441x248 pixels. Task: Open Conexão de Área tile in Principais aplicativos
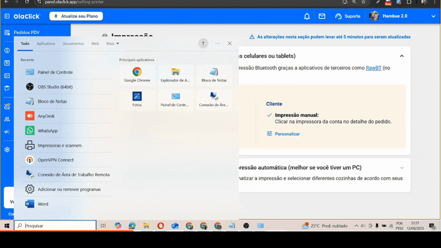(214, 99)
